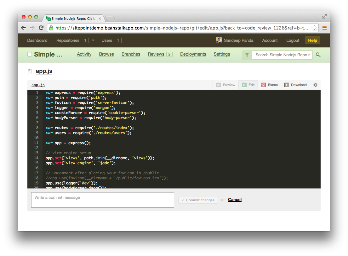Click the file icon next to app.js heading
This screenshot has height=256, width=348.
pos(30,71)
